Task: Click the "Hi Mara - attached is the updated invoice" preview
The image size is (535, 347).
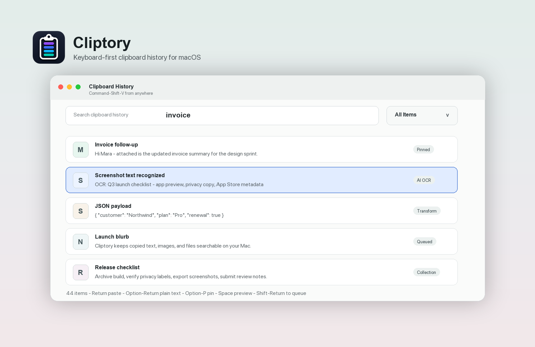Action: [x=176, y=154]
